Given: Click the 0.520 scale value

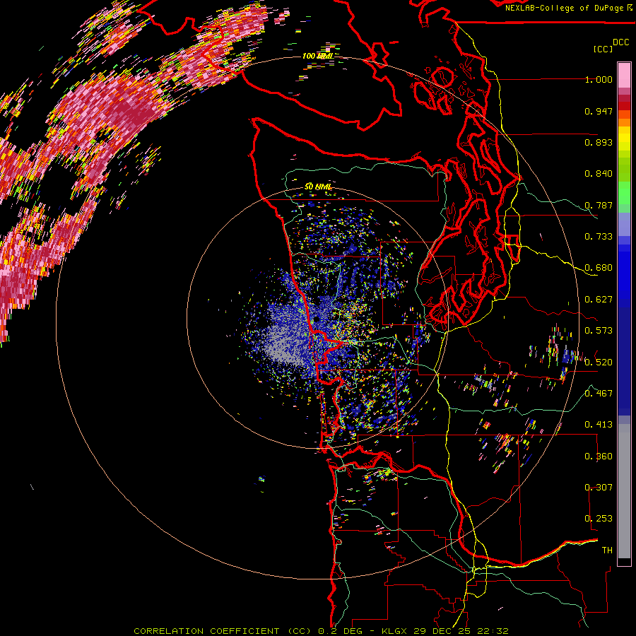Looking at the screenshot, I should [599, 362].
